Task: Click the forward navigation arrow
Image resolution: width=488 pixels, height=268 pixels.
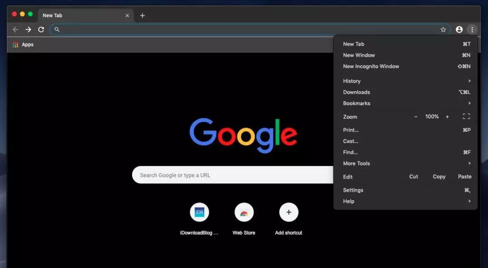Action: [x=28, y=29]
